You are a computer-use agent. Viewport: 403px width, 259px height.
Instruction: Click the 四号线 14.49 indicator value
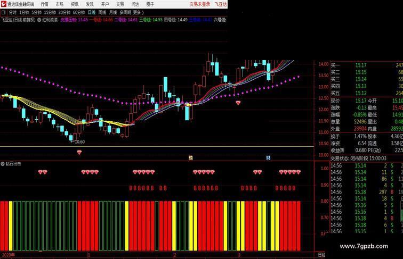(x=176, y=20)
